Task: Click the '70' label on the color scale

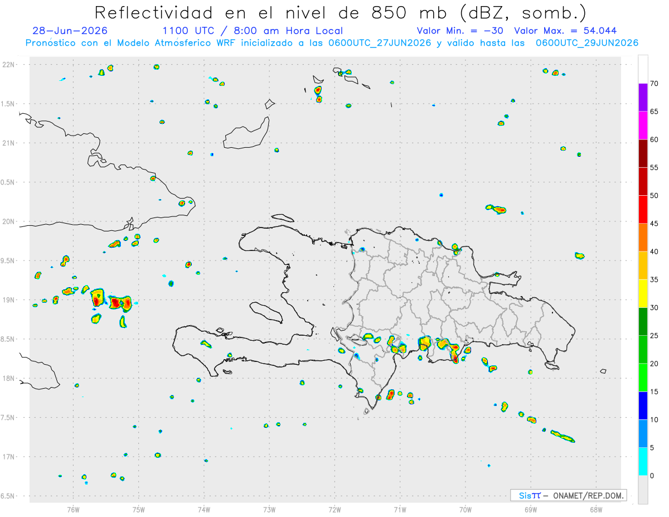Action: pos(655,84)
